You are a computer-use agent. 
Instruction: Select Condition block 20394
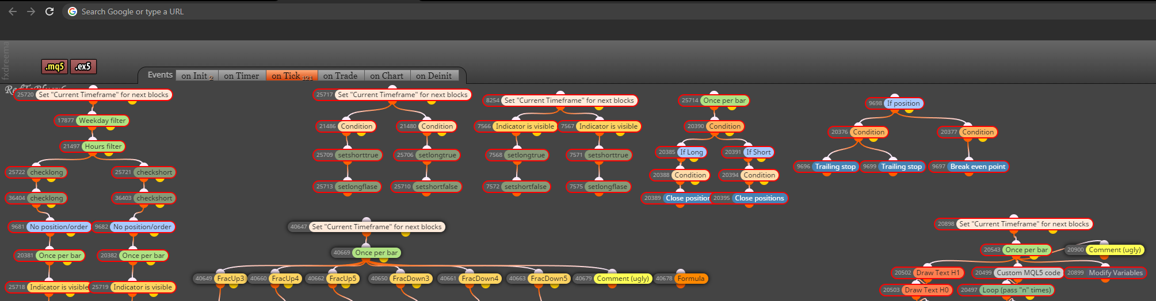coord(749,175)
